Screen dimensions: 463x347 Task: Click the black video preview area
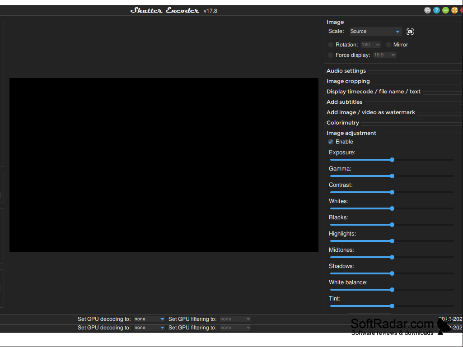164,165
